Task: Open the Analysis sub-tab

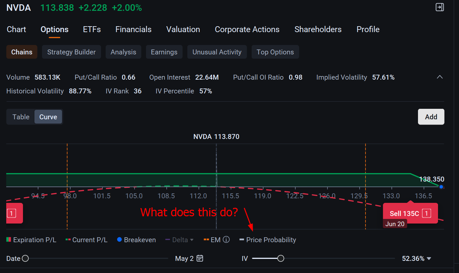Action: (x=123, y=52)
